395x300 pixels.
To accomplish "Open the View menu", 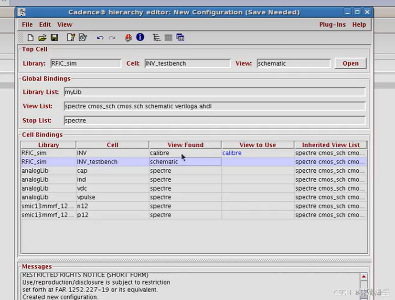I will (65, 24).
